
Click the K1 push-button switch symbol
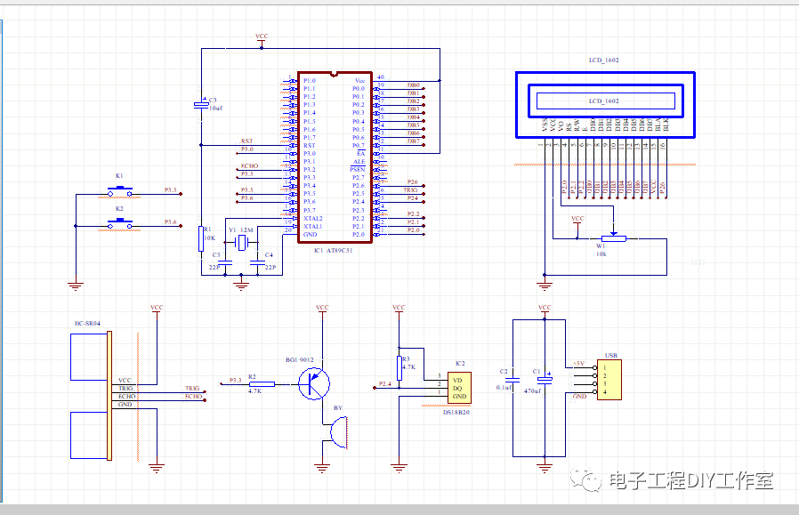click(120, 192)
